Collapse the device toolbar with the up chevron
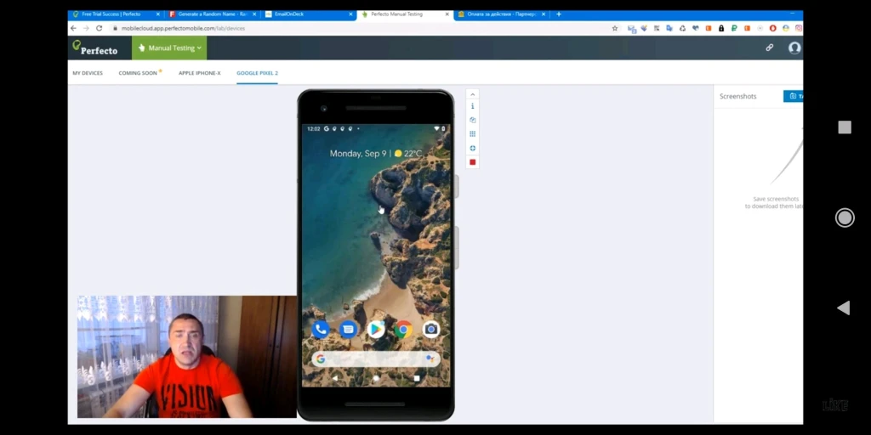871x435 pixels. 473,94
